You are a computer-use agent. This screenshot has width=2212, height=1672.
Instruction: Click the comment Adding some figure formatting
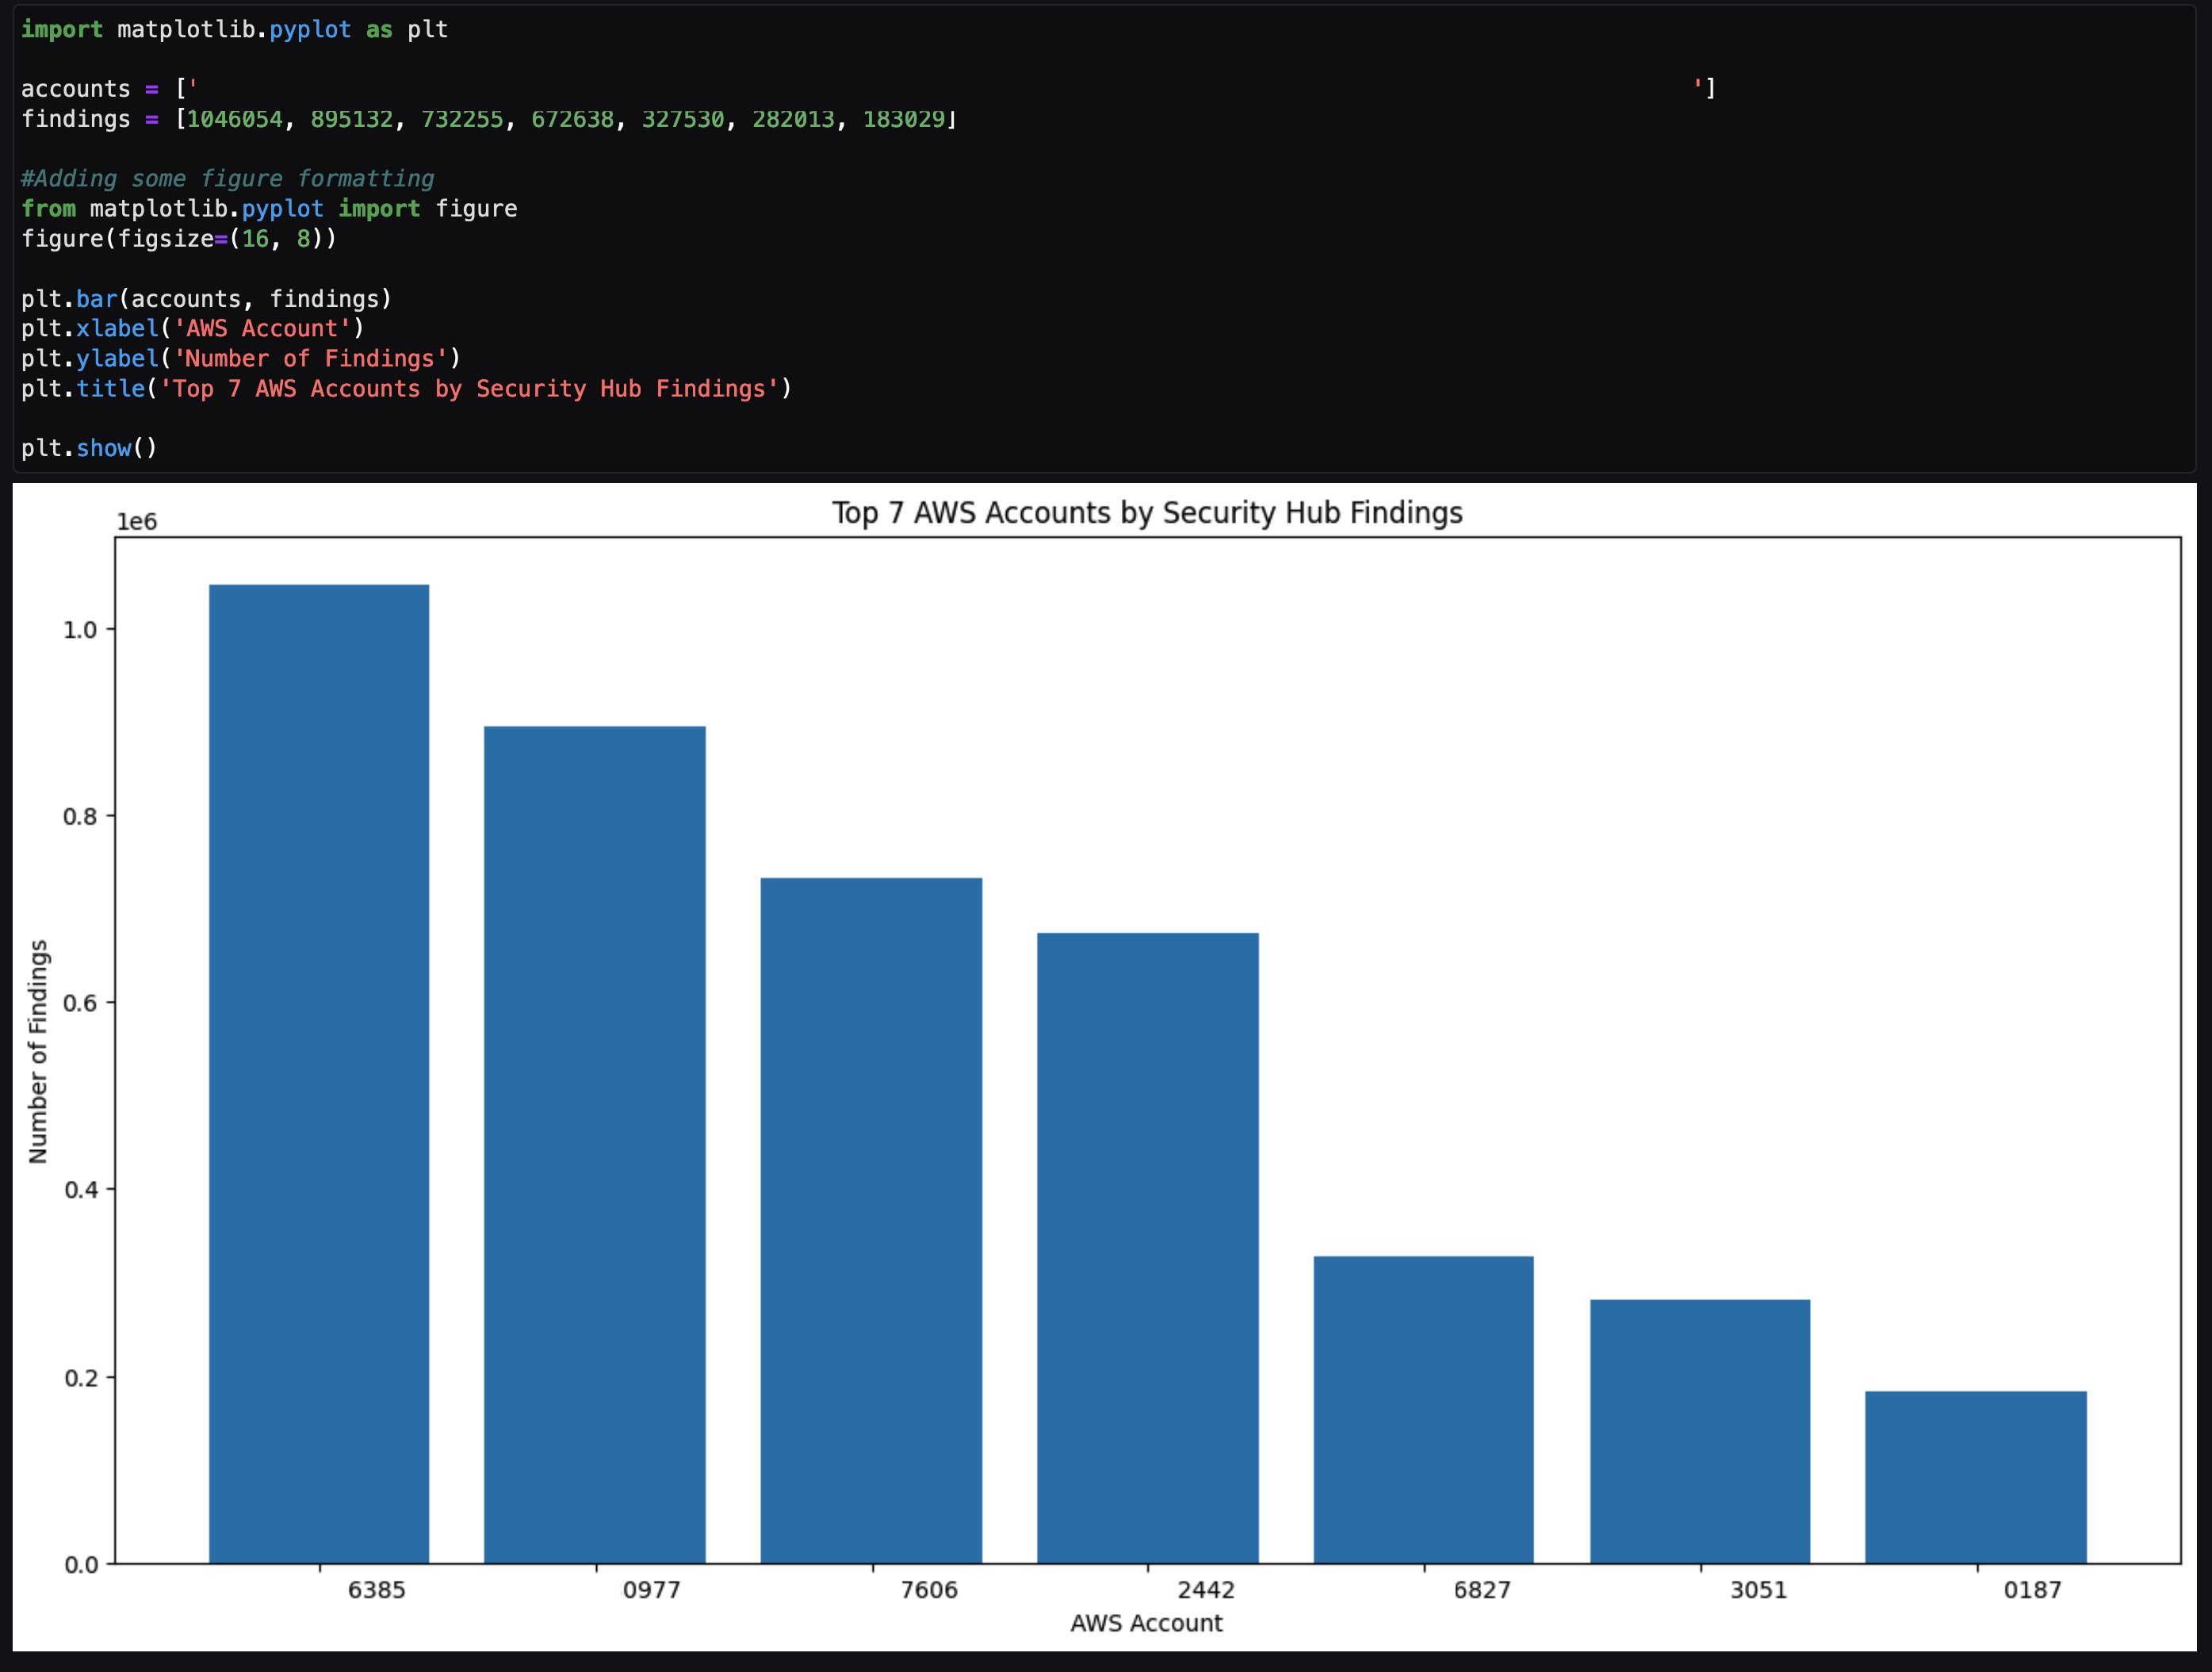coord(227,178)
